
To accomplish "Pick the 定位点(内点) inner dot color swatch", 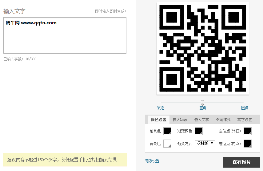I will [248, 144].
